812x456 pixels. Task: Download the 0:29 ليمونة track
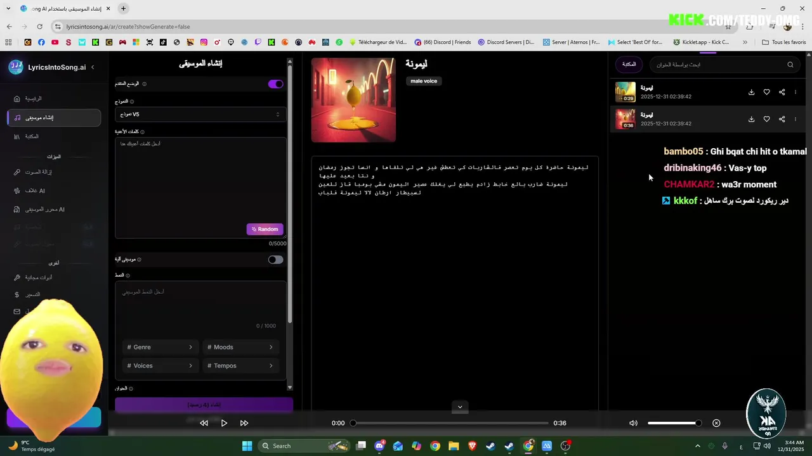pyautogui.click(x=751, y=92)
